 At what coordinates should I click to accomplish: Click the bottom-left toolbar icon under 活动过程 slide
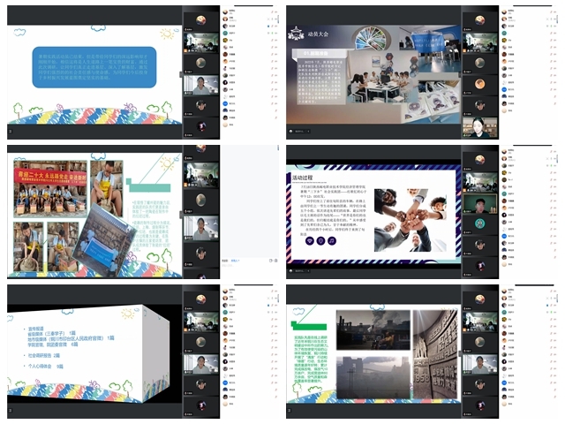click(x=292, y=270)
